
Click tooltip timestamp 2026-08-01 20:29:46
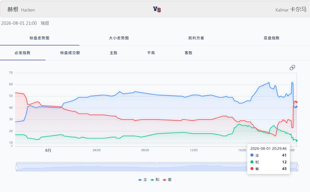[268, 148]
